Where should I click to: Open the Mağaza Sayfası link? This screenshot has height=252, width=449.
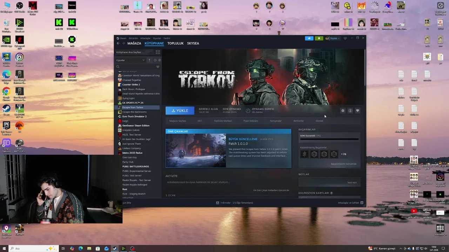177,121
